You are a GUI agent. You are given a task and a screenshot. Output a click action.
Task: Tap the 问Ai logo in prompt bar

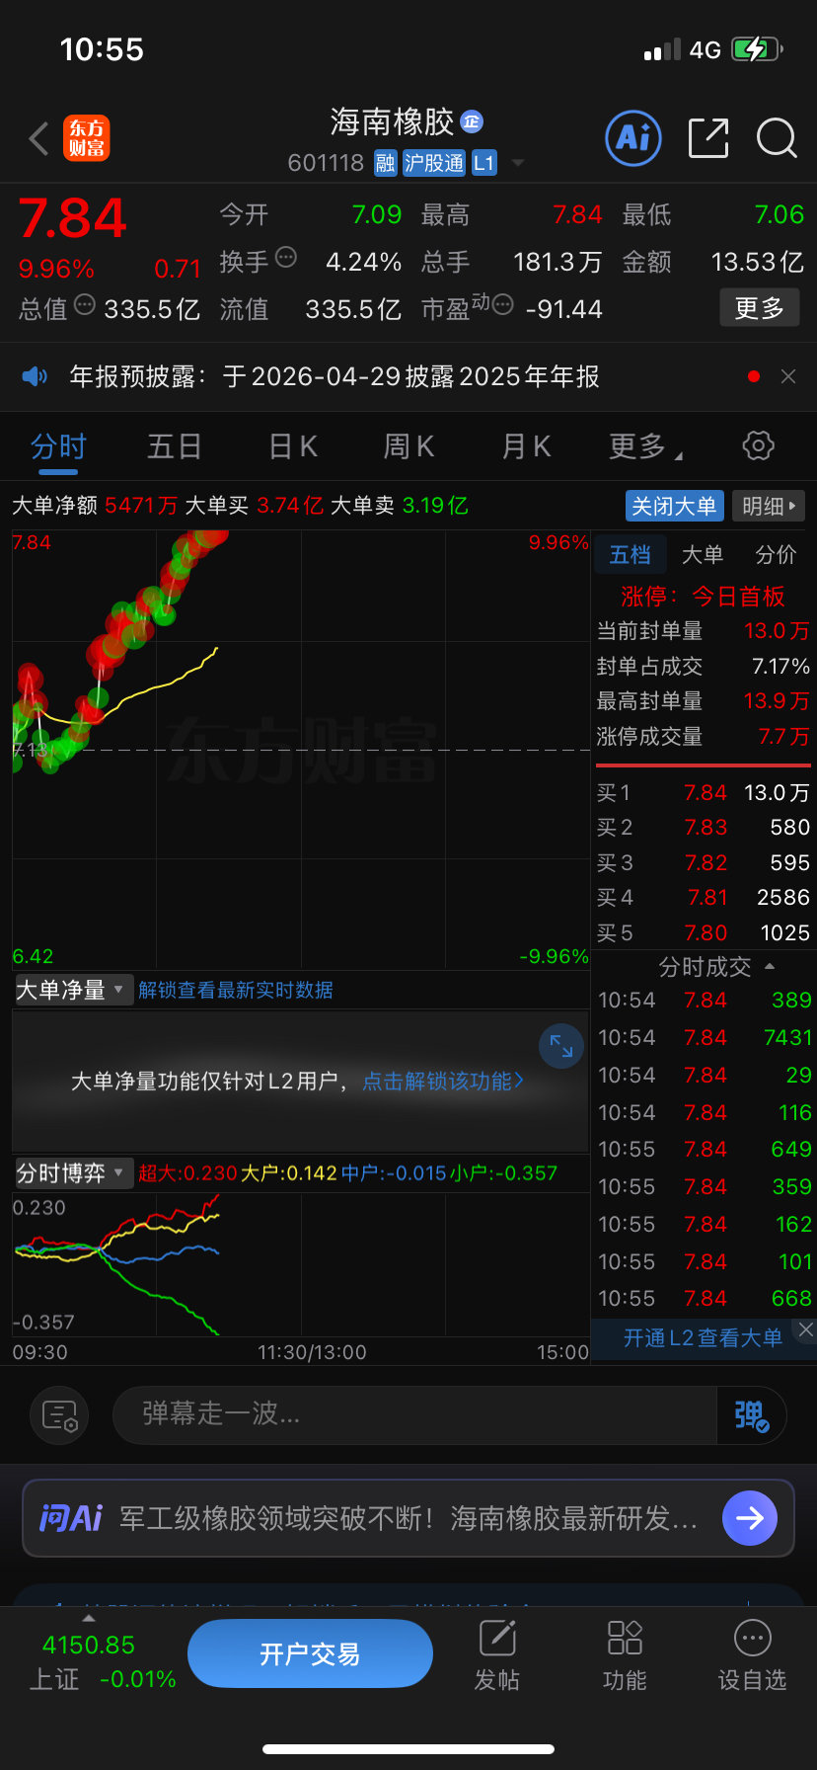tap(71, 1517)
